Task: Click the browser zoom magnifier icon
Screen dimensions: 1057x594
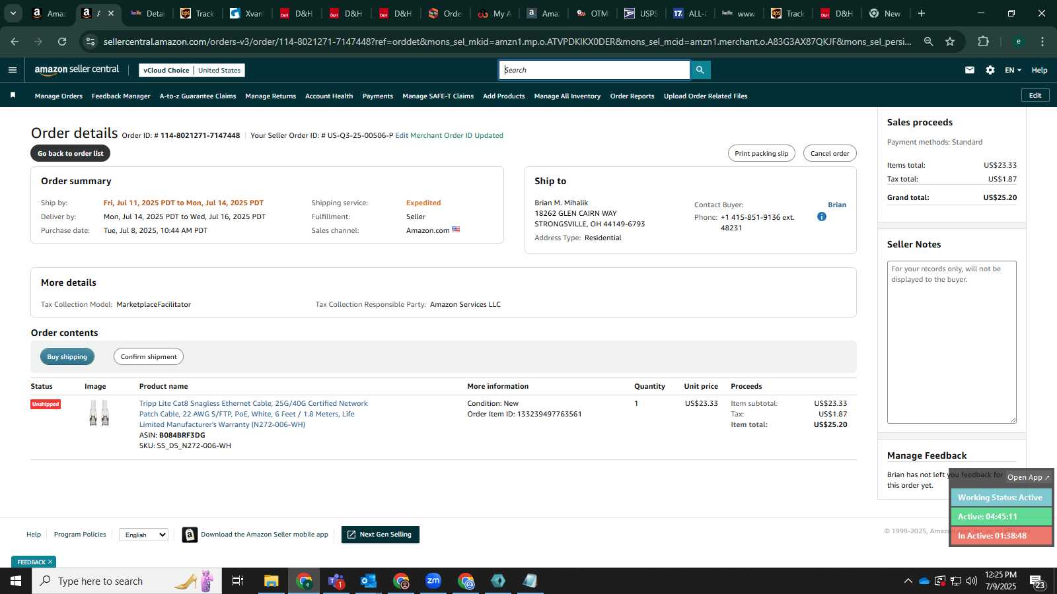Action: pyautogui.click(x=928, y=42)
